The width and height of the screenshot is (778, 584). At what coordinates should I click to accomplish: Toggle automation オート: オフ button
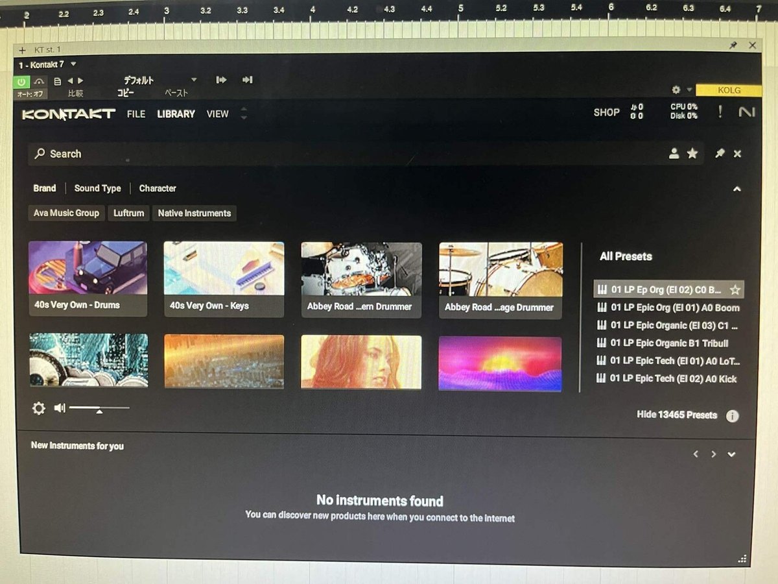coord(30,93)
